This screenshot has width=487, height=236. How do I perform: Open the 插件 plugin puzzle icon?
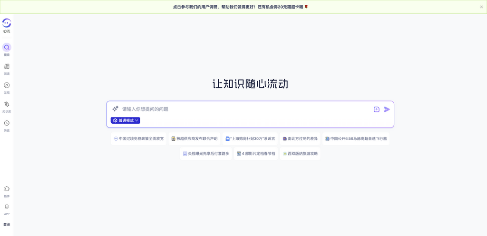pyautogui.click(x=7, y=189)
